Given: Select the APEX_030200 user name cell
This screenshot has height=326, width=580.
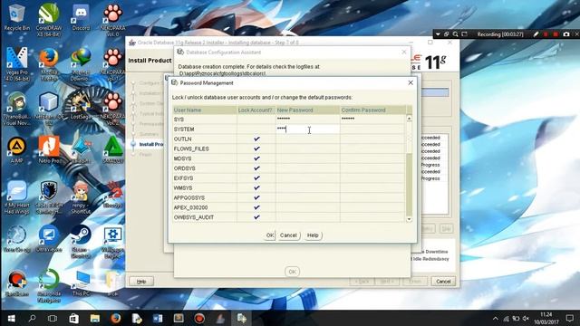Looking at the screenshot, I should coord(205,207).
